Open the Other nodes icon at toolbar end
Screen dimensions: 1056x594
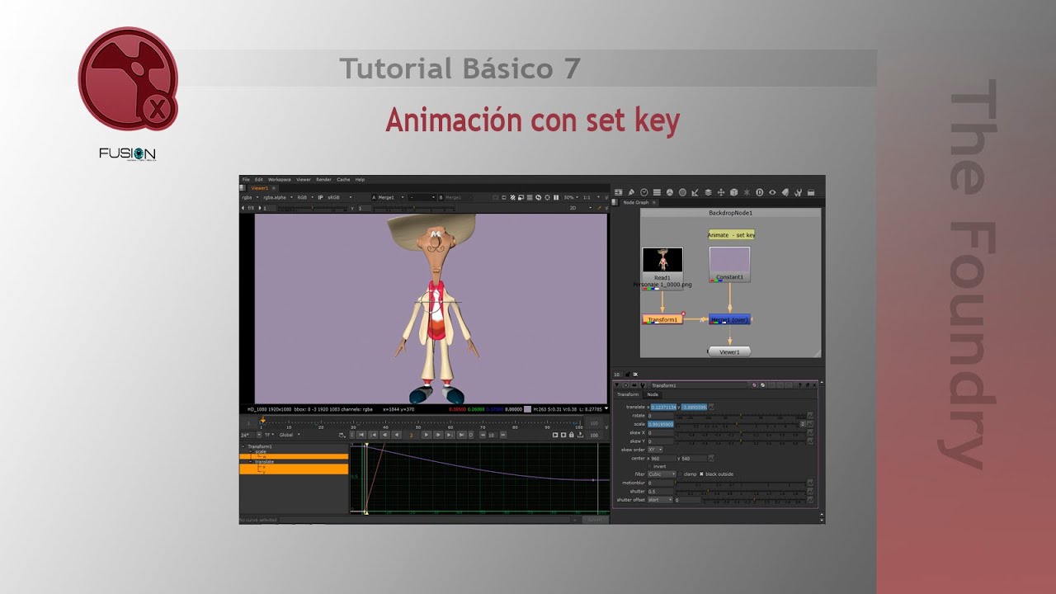811,192
